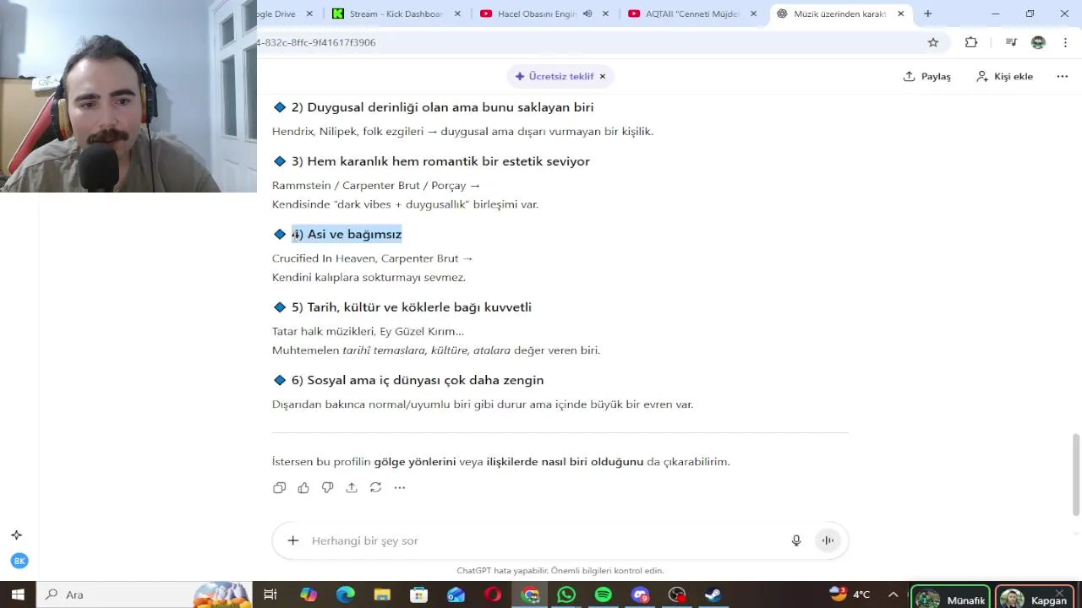Open BK account avatar

[x=19, y=561]
